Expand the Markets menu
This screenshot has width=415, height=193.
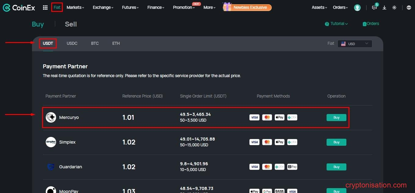click(75, 7)
